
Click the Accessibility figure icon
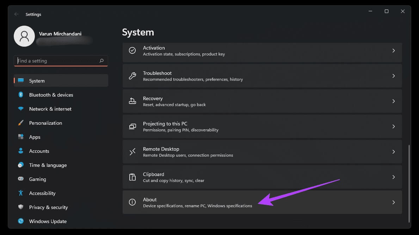pyautogui.click(x=21, y=193)
